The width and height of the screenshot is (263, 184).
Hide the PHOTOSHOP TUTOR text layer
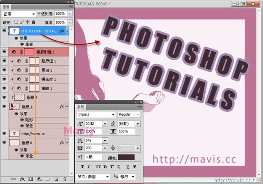[4, 31]
